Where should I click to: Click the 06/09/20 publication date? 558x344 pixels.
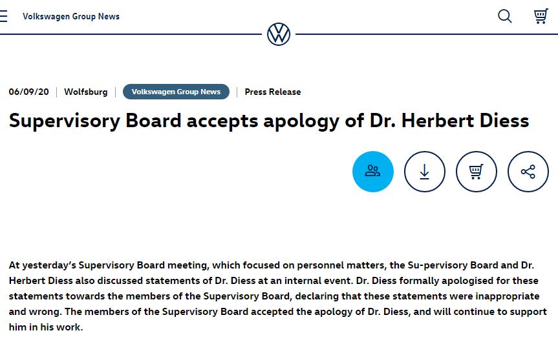(28, 92)
